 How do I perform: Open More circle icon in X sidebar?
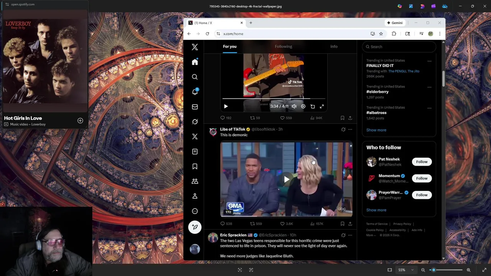[x=195, y=211]
